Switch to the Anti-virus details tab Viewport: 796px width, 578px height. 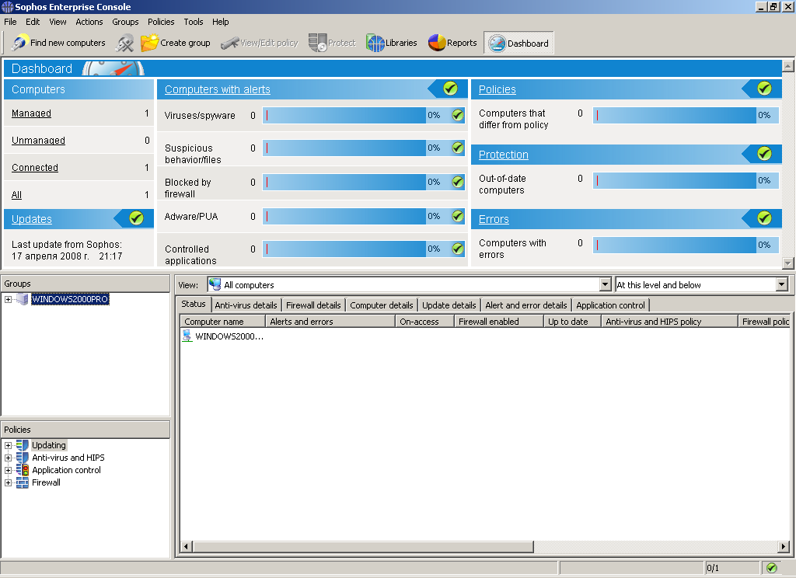(246, 305)
